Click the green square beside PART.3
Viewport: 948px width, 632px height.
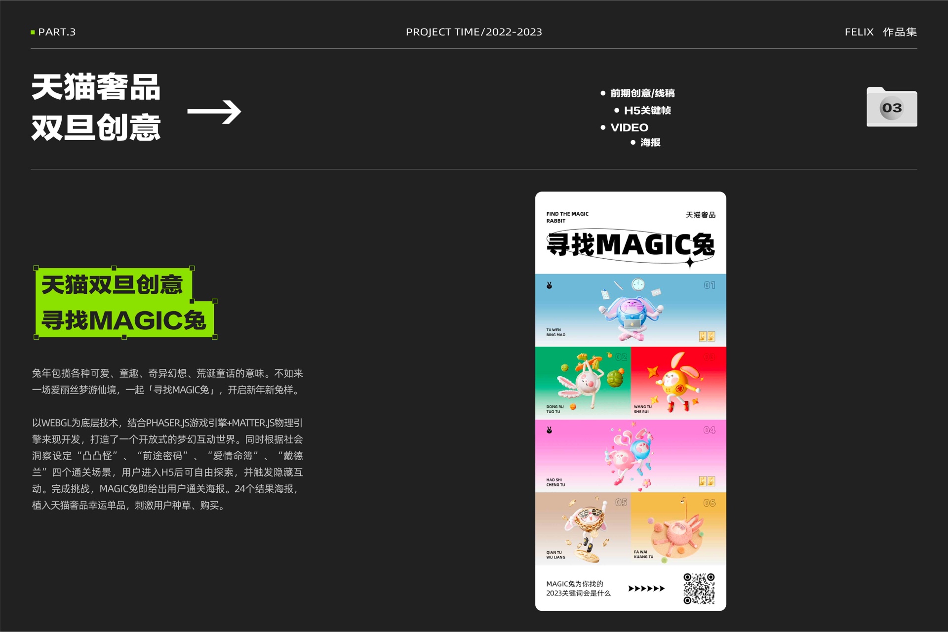click(33, 32)
